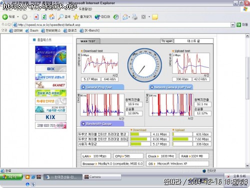Click the Refresh page icon

tap(44, 17)
